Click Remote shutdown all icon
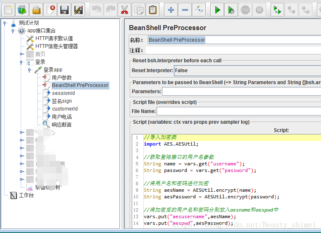Image resolution: width=321 pixels, height=233 pixels. coord(305,10)
